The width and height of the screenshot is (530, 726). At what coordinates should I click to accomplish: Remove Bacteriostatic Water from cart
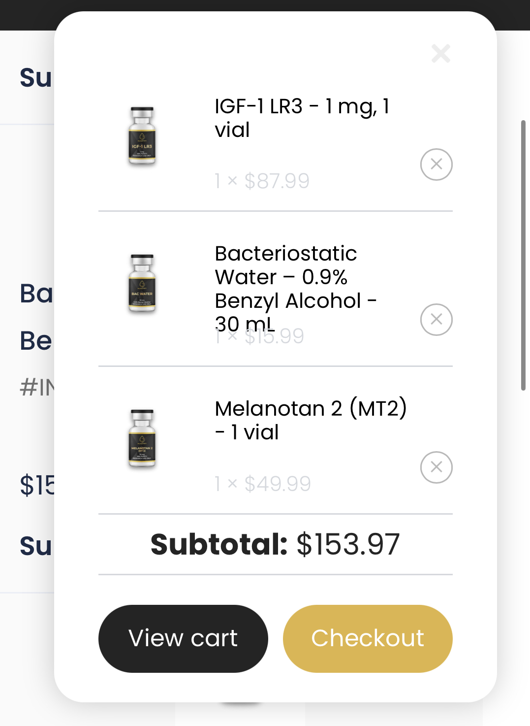pyautogui.click(x=436, y=320)
